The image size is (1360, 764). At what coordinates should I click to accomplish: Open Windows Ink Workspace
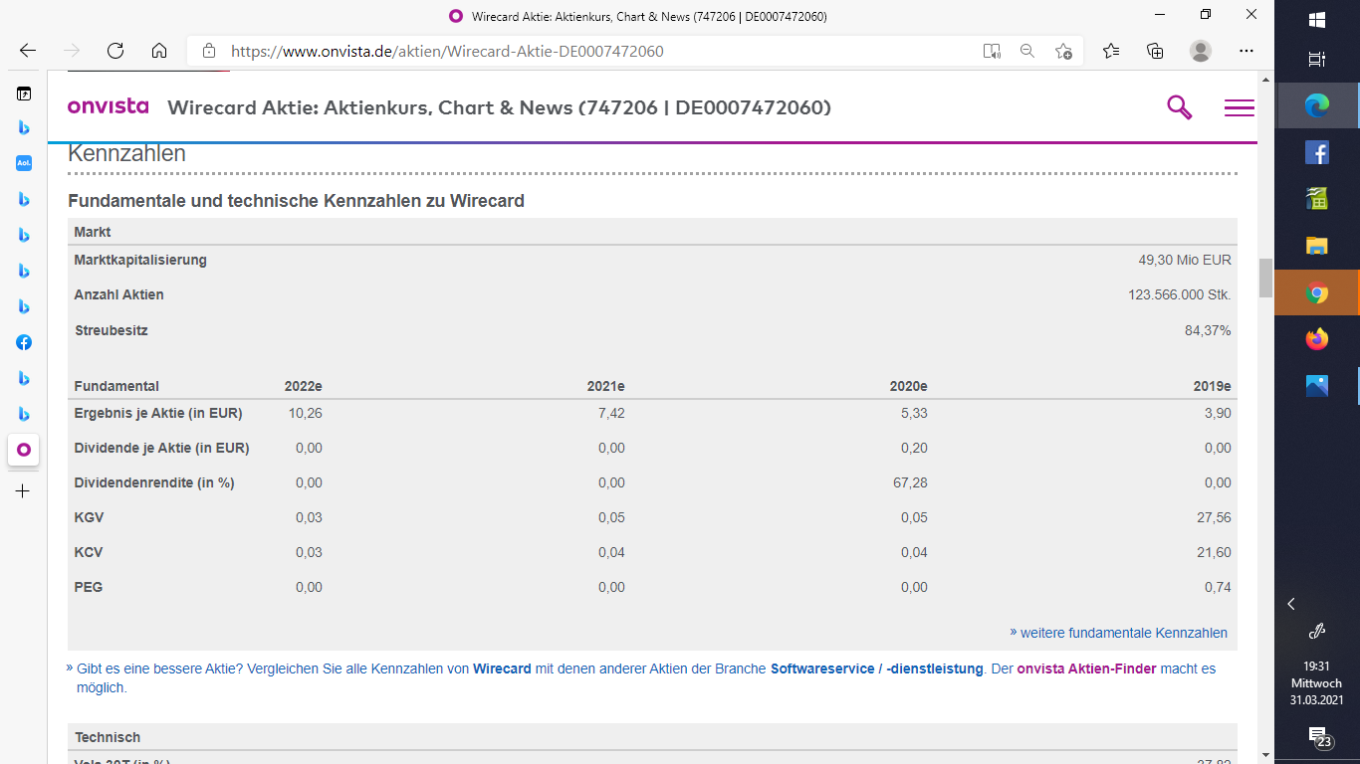pos(1317,631)
